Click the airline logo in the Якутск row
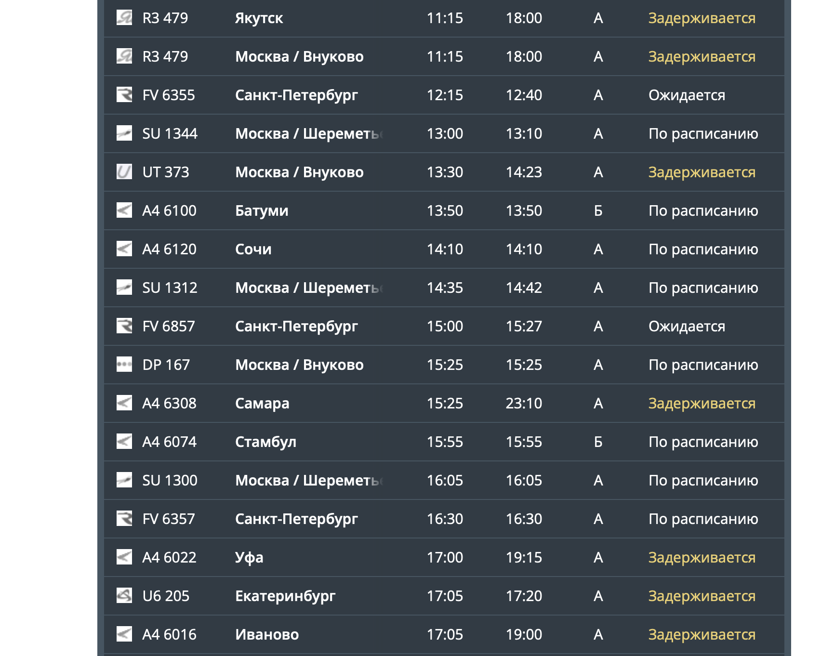Image resolution: width=821 pixels, height=656 pixels. (124, 17)
